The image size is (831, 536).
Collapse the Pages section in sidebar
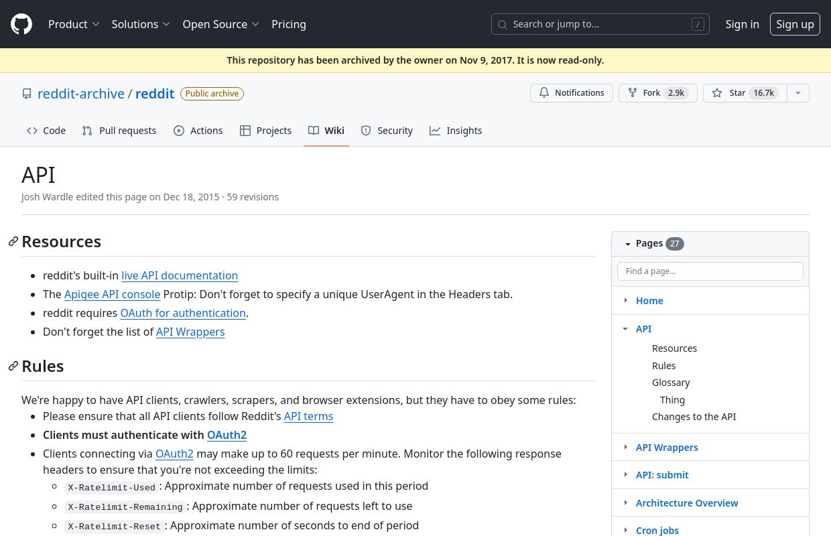click(628, 244)
